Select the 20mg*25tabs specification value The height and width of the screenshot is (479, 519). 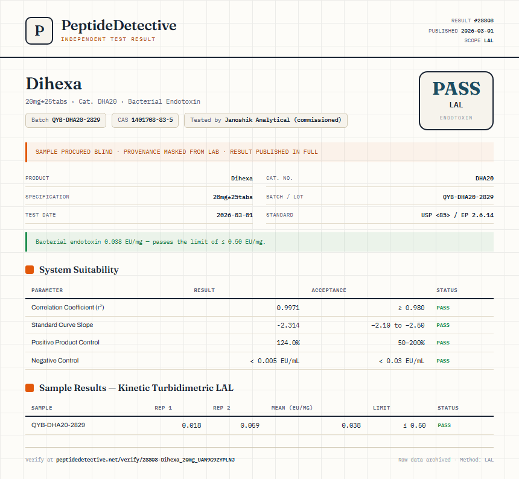point(233,197)
